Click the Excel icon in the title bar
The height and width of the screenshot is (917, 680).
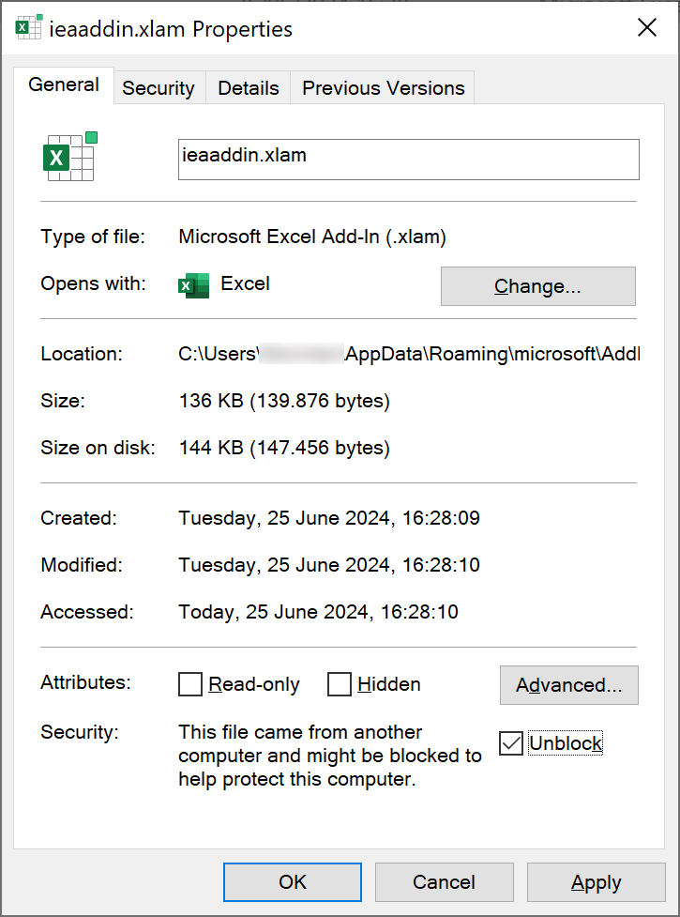click(x=27, y=28)
